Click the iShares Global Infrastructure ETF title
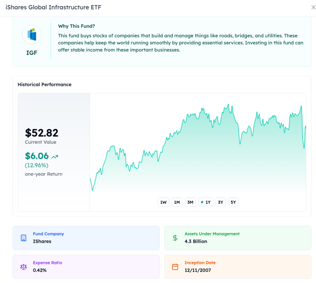Screen dimensions: 316x283 tap(53, 7)
